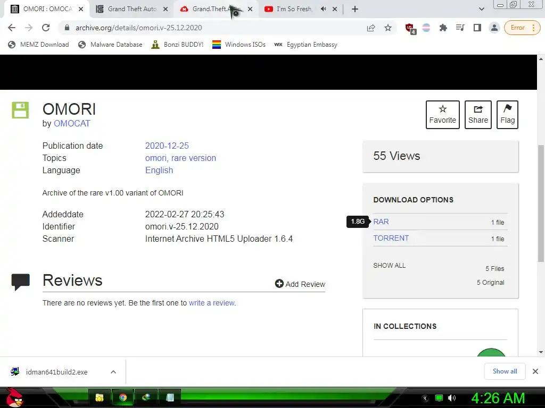Click the page vertical scrollbar
545x408 pixels.
click(541, 203)
